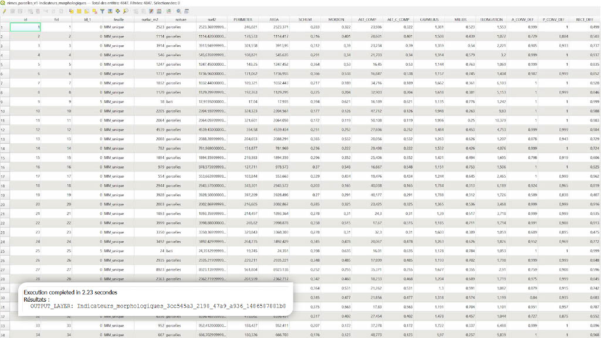Toggle dock attribute table icon
601x338 pixels.
click(187, 11)
